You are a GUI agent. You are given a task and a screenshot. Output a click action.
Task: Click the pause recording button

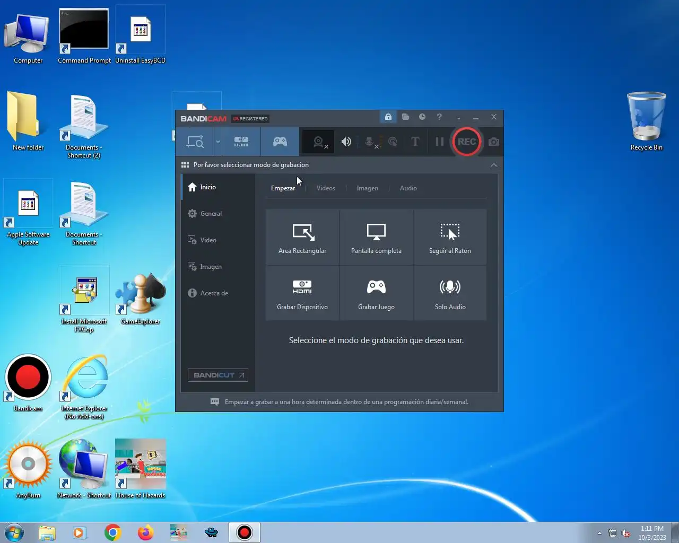coord(439,142)
